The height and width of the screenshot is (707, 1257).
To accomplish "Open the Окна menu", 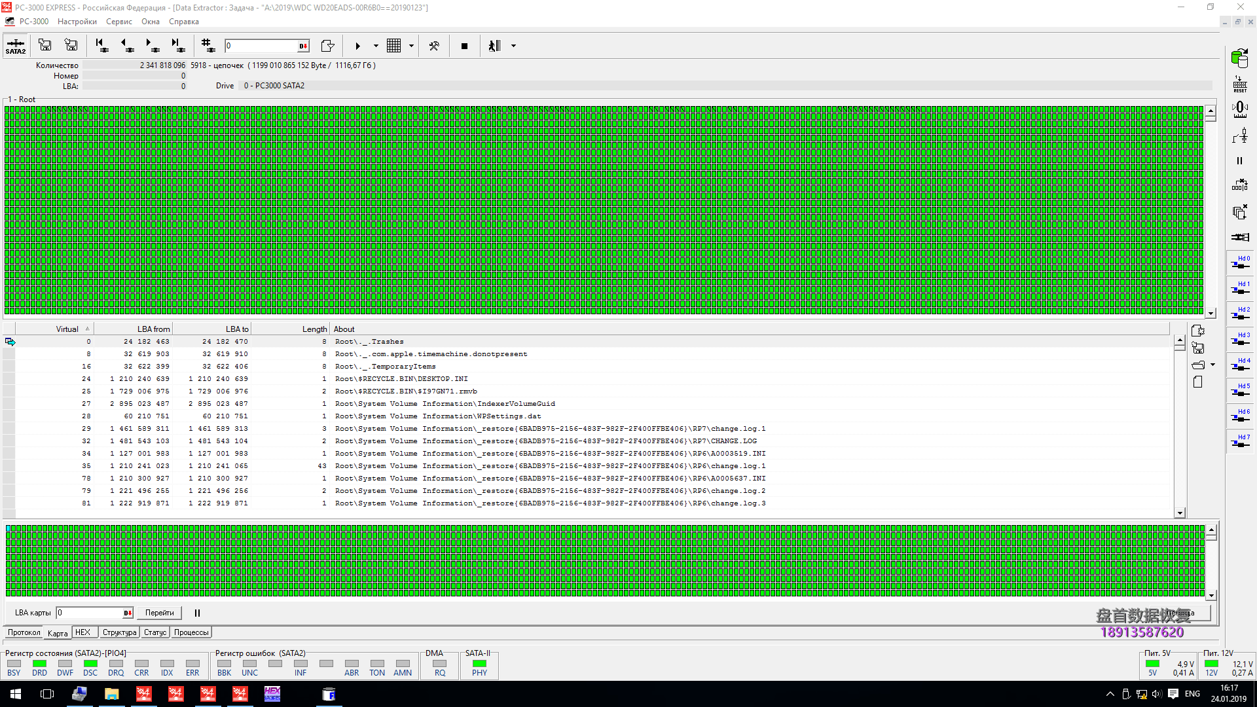I will (x=151, y=22).
